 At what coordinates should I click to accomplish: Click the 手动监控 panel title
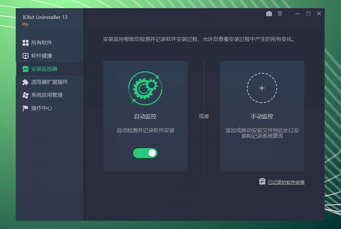(x=262, y=116)
